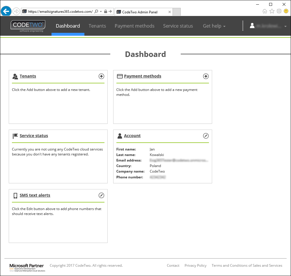Click the Contact footer link

click(x=173, y=266)
